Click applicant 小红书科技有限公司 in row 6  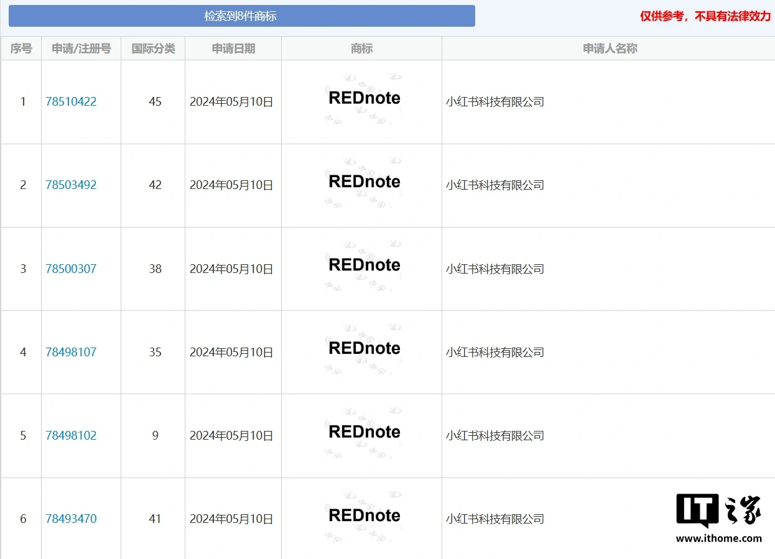(495, 519)
